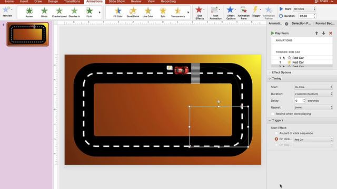Open the Path Animation gallery

215,13
